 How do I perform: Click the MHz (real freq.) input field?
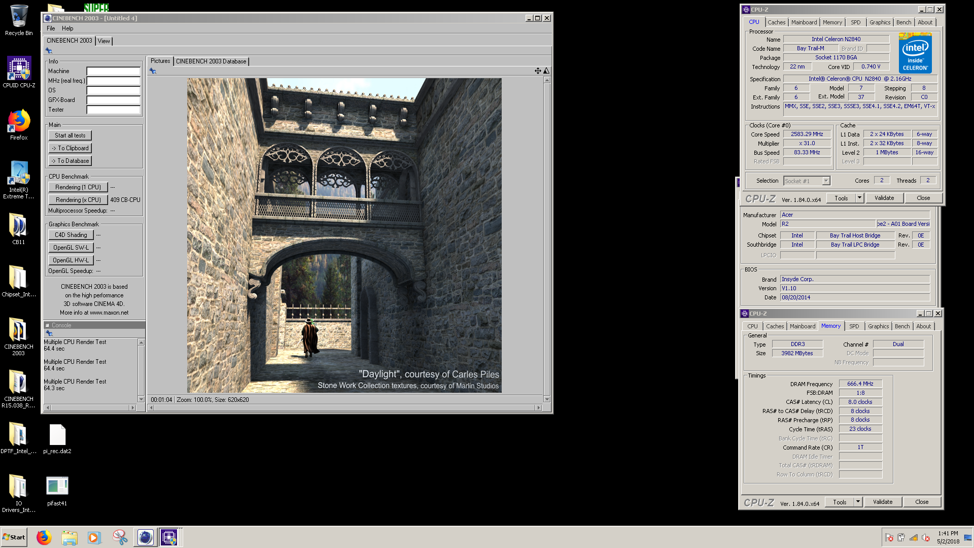click(x=113, y=81)
